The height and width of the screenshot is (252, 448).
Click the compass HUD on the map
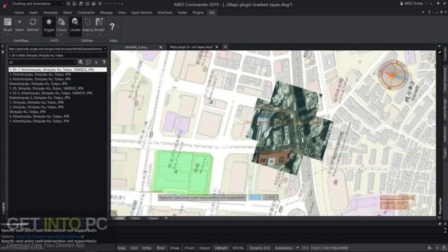(x=393, y=75)
